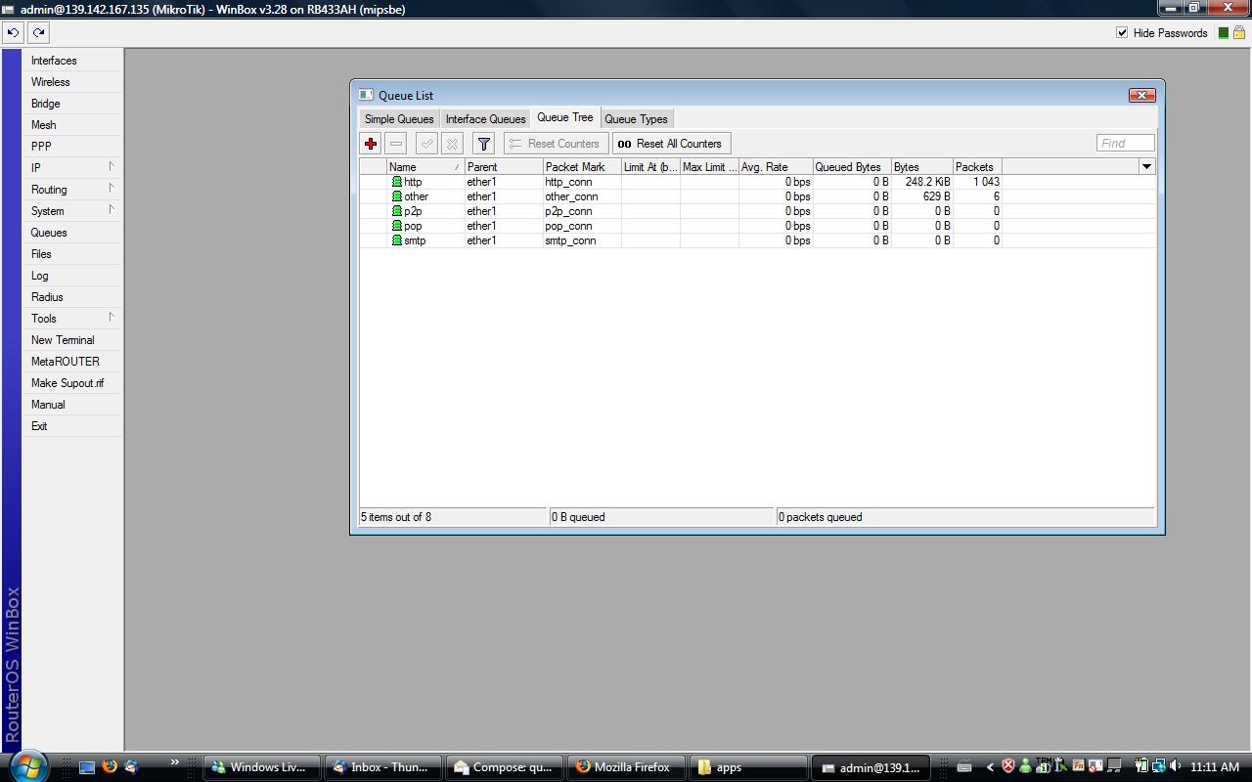Click Show Desktop in quick launch
This screenshot has height=782, width=1252.
tap(87, 767)
